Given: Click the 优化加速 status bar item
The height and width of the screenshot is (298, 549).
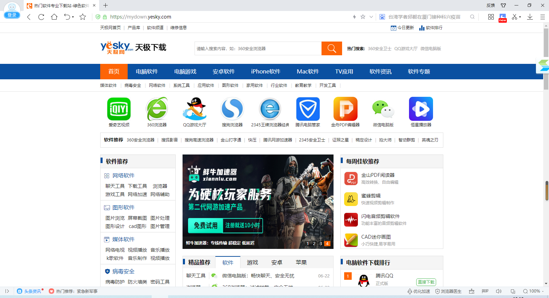Looking at the screenshot, I should pos(419,291).
